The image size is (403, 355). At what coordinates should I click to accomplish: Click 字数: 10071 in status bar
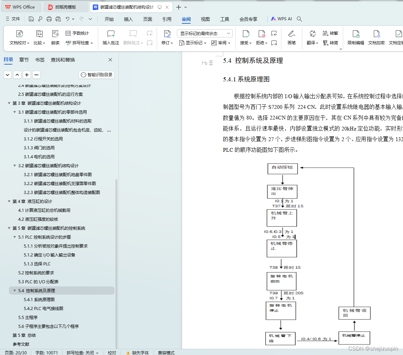click(x=46, y=353)
